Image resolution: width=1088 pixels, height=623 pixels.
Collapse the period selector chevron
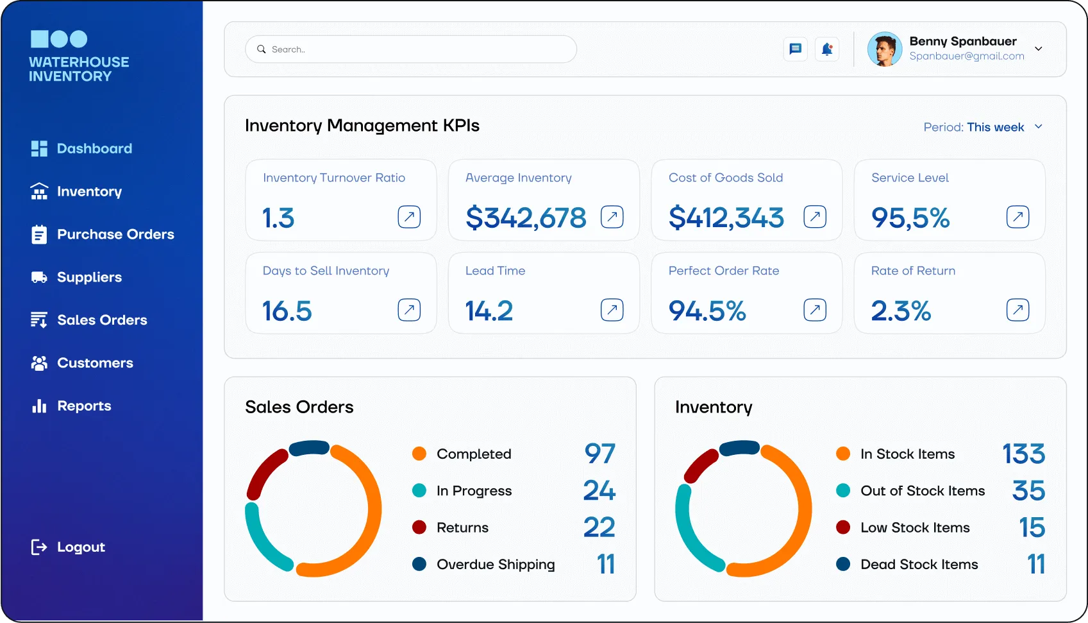coord(1039,127)
